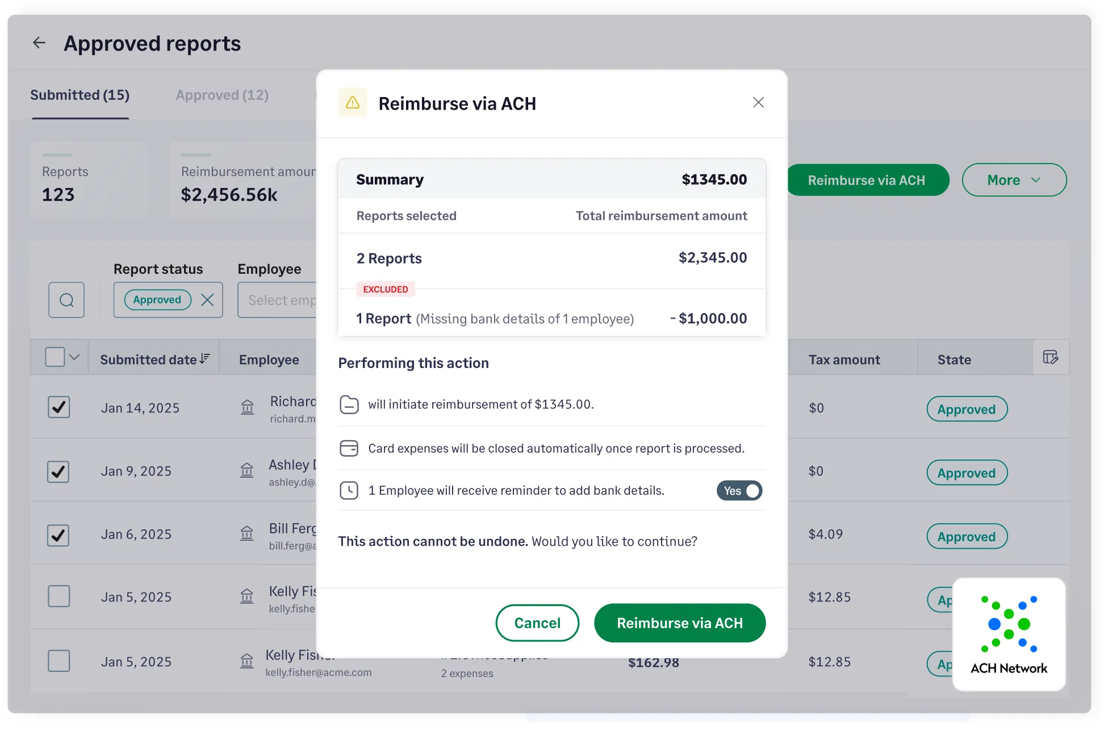
Task: Click the warning icon in the dialog header
Action: 352,103
